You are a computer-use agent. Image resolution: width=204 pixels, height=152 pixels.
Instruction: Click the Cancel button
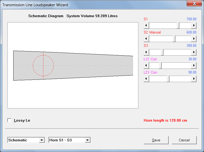coord(184,140)
